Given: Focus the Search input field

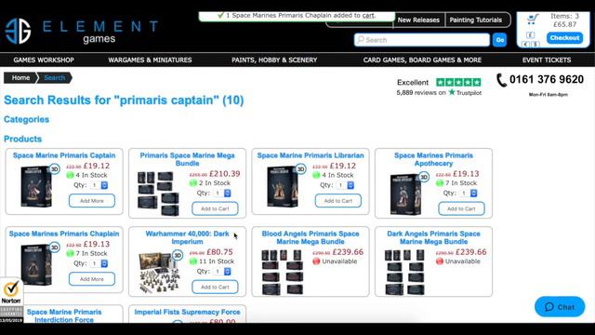Looking at the screenshot, I should [422, 39].
